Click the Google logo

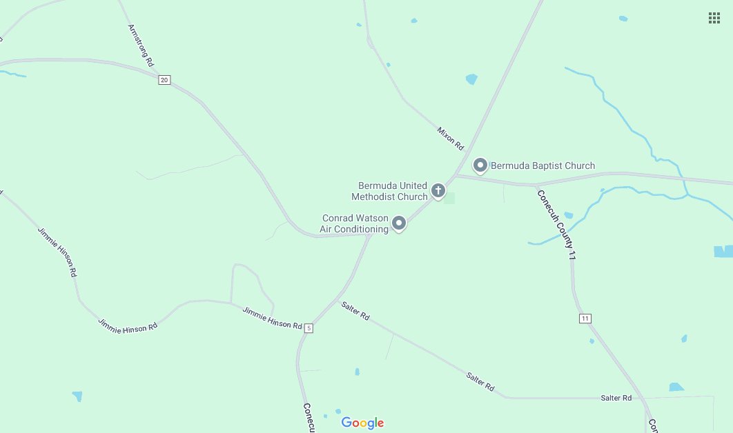tap(363, 423)
